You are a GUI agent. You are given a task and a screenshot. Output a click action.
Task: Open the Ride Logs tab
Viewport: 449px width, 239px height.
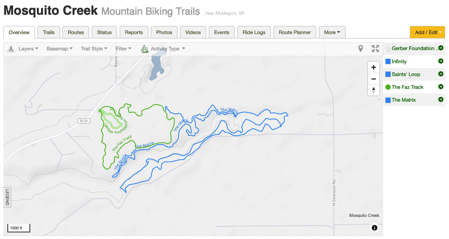[254, 32]
